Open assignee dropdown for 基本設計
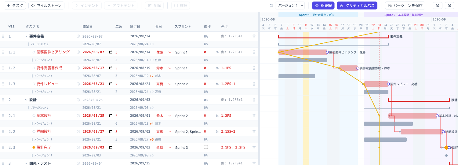Viewport: 458px width, 165px height. 164,116
